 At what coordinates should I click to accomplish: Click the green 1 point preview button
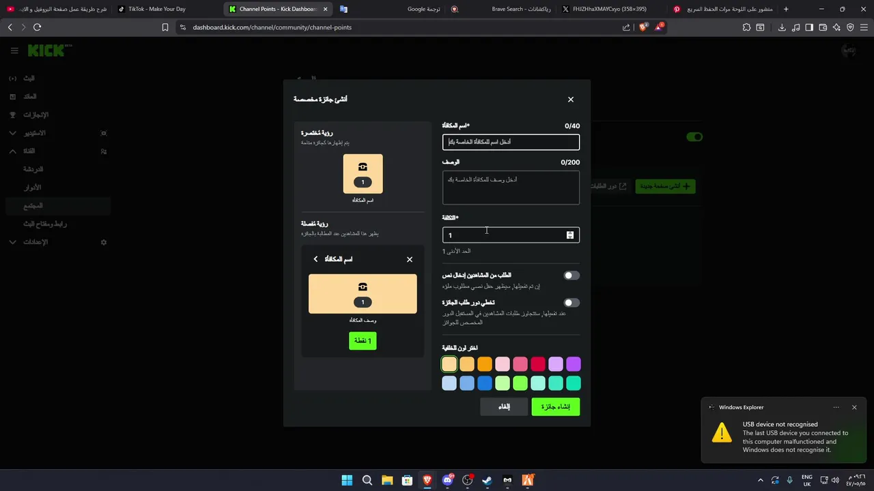point(363,341)
